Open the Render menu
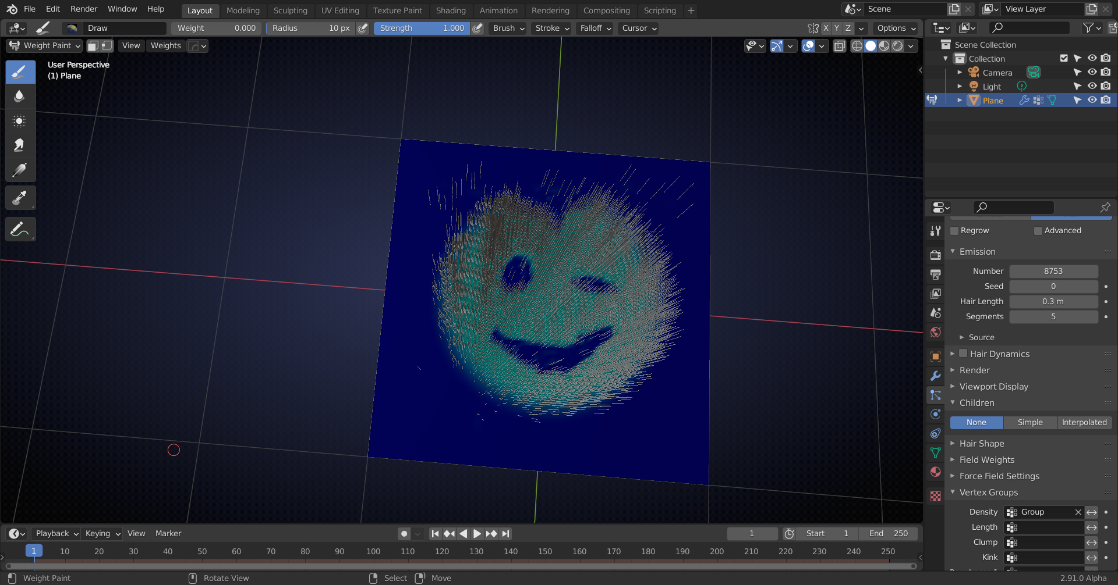Image resolution: width=1118 pixels, height=585 pixels. point(84,9)
